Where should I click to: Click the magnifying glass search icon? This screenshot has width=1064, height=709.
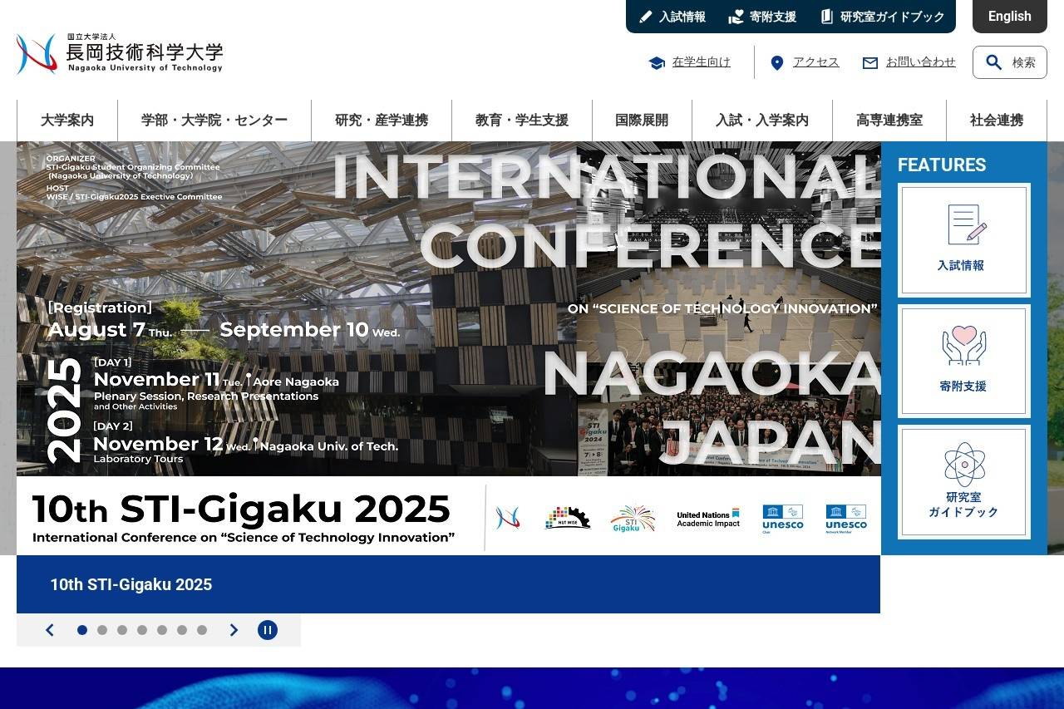coord(994,62)
